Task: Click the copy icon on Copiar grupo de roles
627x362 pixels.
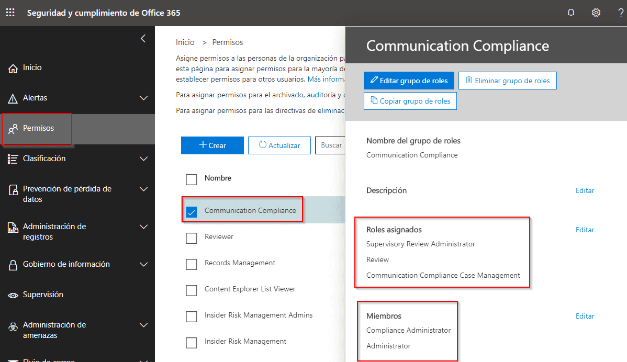Action: point(374,100)
